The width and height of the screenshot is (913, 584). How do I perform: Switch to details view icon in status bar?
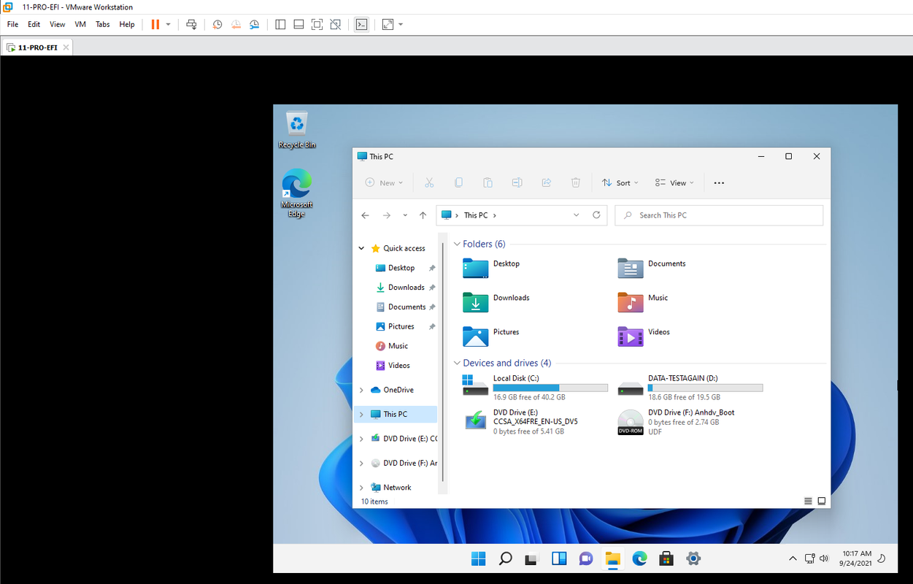(808, 502)
